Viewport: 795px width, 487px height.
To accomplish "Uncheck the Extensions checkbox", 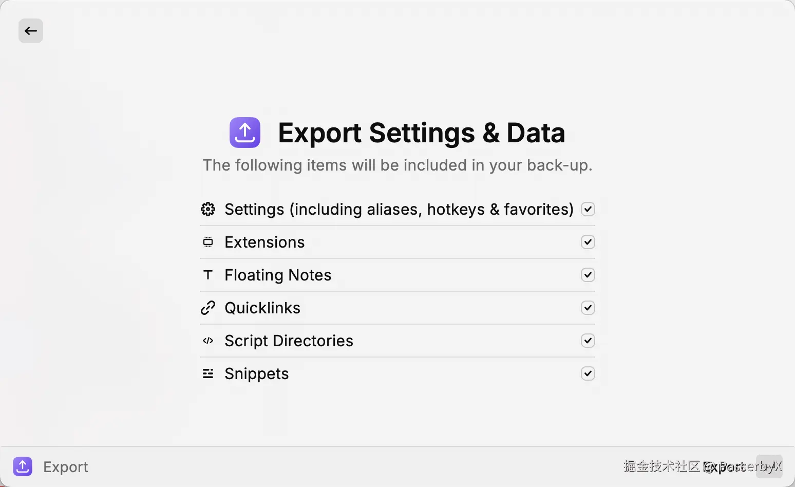I will click(588, 242).
